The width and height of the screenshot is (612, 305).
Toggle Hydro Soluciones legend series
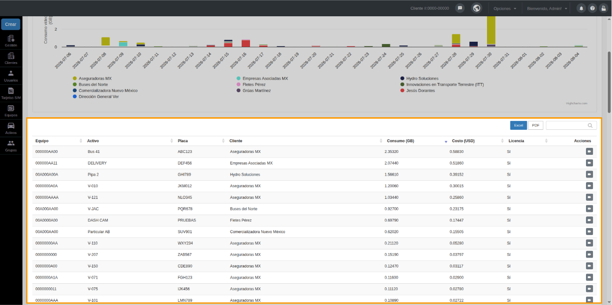pos(419,78)
